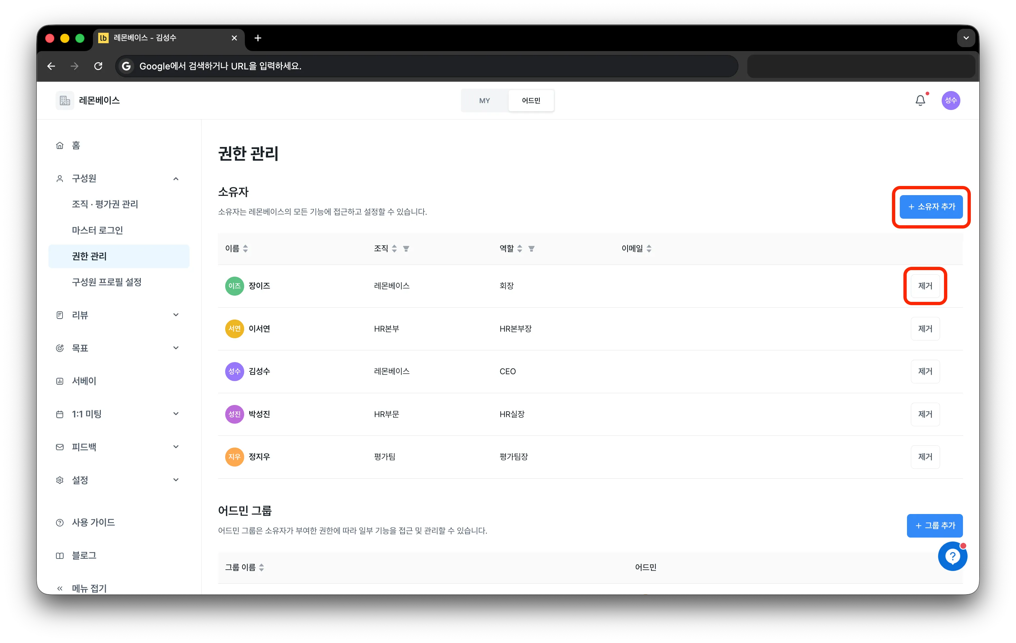
Task: Open the notification bell
Action: 920,101
